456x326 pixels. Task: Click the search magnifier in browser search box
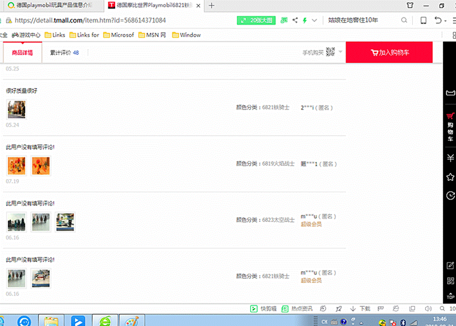point(404,20)
